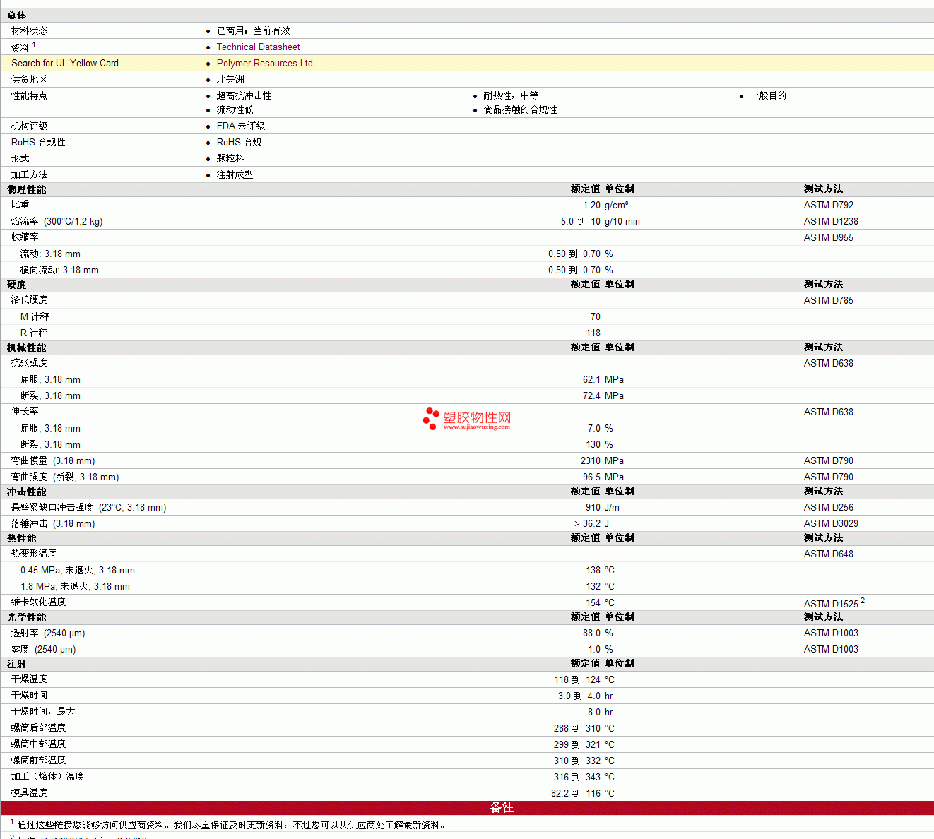Click the 干燥温度 row label
Image resolution: width=934 pixels, height=839 pixels.
[x=30, y=679]
